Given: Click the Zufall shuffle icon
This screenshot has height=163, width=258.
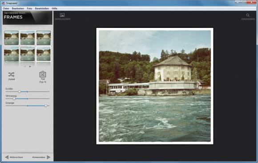Looking at the screenshot, I should [12, 74].
